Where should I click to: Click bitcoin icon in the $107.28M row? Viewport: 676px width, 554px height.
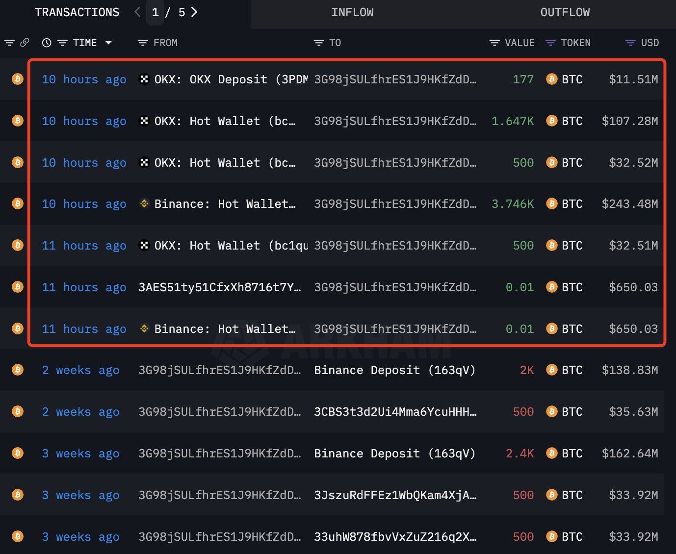click(x=18, y=121)
